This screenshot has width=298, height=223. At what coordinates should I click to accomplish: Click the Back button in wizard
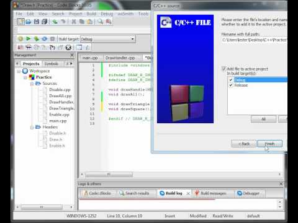(244, 144)
